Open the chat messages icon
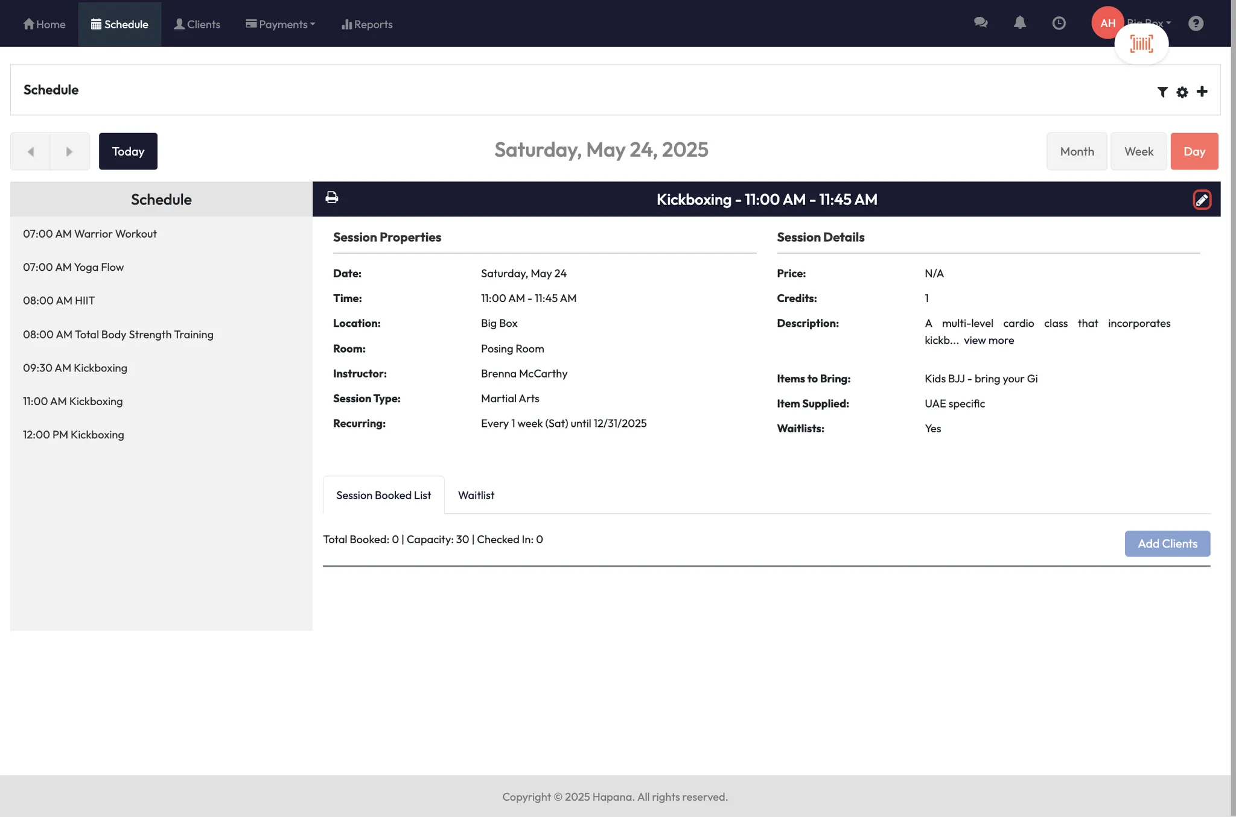Screen dimensions: 1236x817 point(980,23)
